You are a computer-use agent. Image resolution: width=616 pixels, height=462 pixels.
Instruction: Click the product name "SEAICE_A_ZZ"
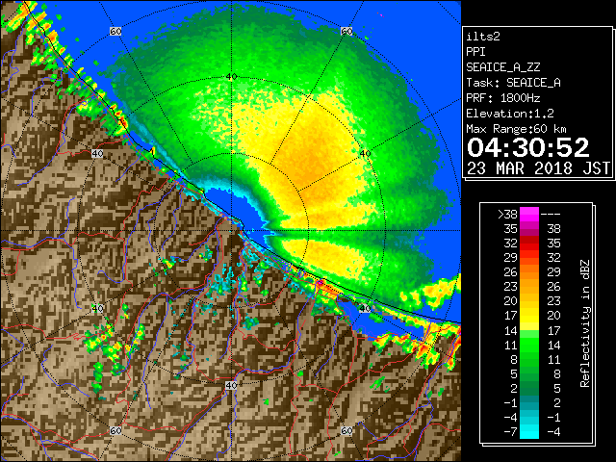pyautogui.click(x=503, y=67)
